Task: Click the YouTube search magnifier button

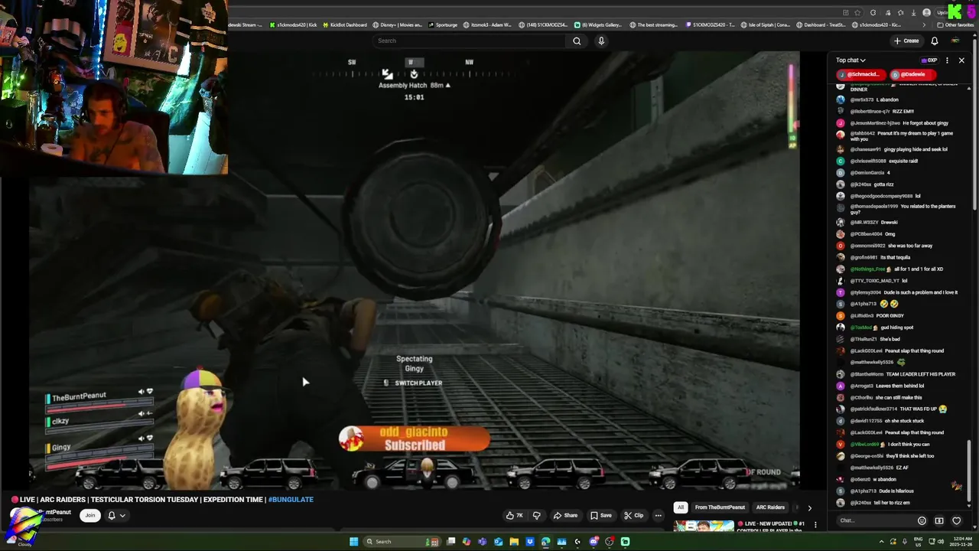Action: [x=577, y=41]
